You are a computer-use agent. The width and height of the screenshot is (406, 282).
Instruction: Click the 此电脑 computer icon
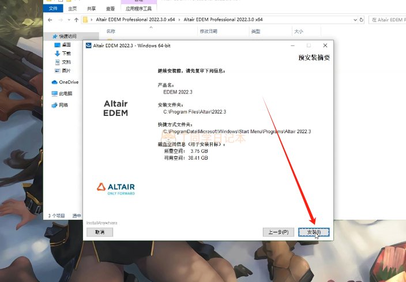click(54, 93)
